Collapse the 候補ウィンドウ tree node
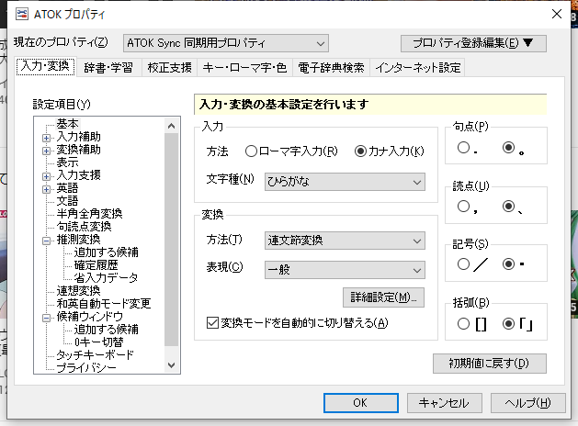 click(47, 318)
